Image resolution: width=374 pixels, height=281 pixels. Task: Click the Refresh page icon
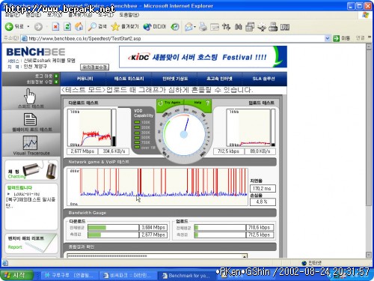pyautogui.click(x=67, y=26)
